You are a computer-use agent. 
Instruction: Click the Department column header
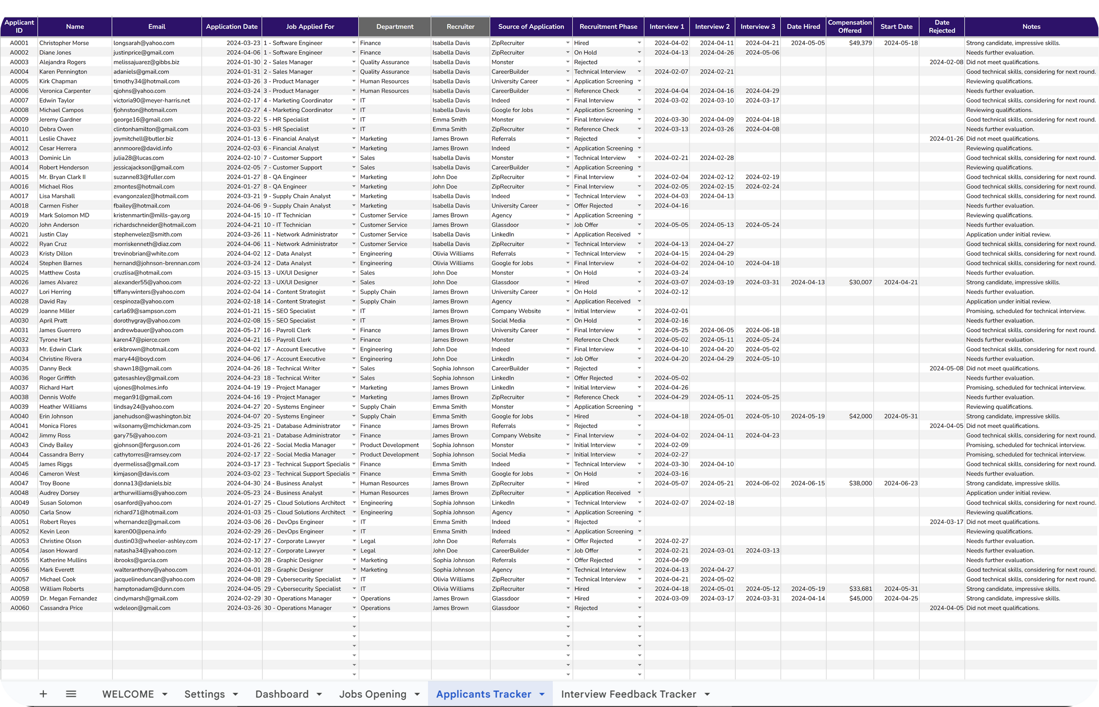(x=395, y=27)
